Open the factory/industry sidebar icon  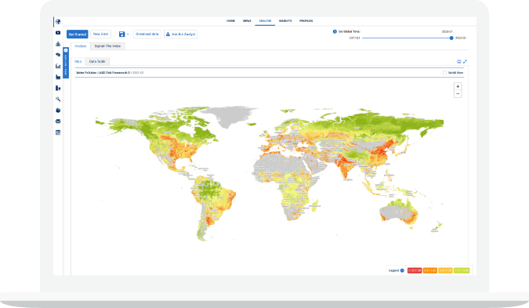[58, 77]
